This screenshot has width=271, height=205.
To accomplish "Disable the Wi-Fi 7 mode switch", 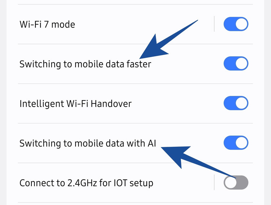I will [x=236, y=25].
